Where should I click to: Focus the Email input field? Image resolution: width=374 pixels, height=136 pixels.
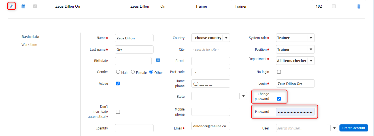(x=211, y=126)
